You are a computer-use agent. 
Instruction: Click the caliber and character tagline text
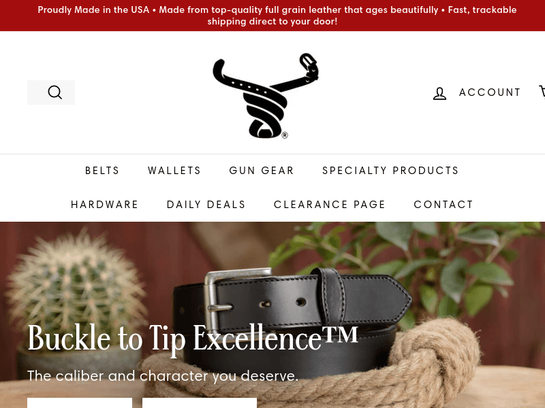tap(163, 376)
